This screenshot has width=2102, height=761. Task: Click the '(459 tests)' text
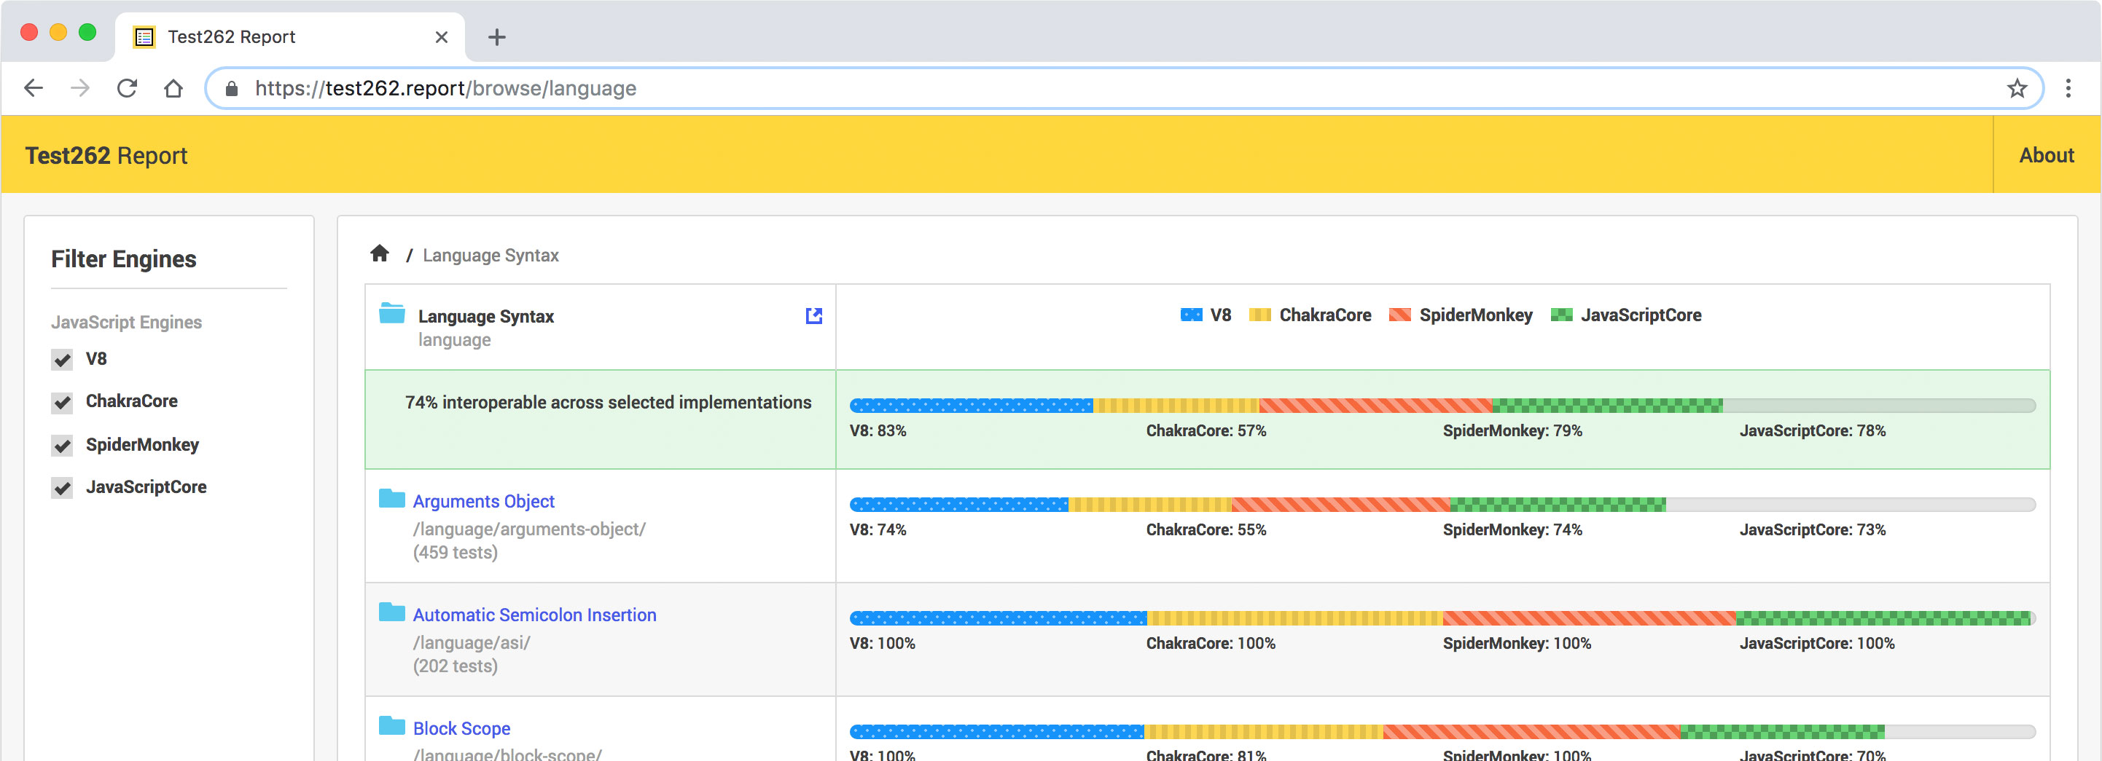pyautogui.click(x=456, y=553)
